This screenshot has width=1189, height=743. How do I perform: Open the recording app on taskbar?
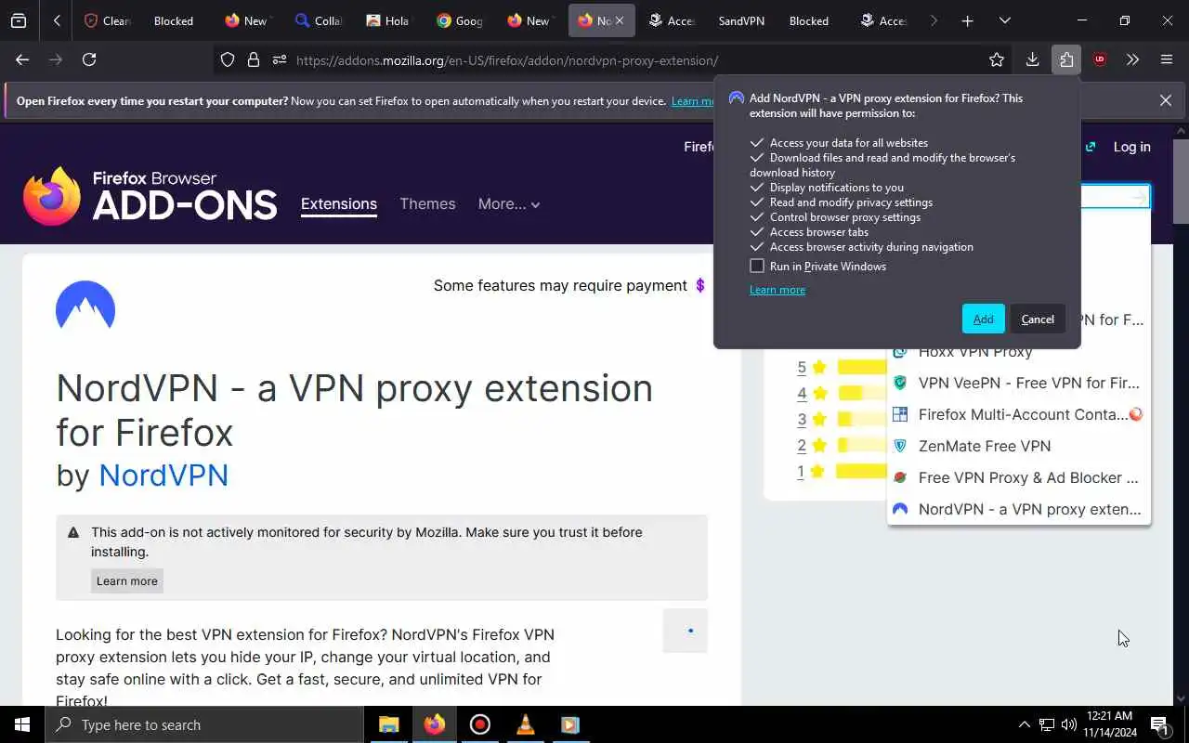[480, 724]
